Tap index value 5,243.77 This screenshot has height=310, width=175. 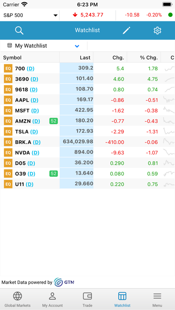pyautogui.click(x=92, y=15)
